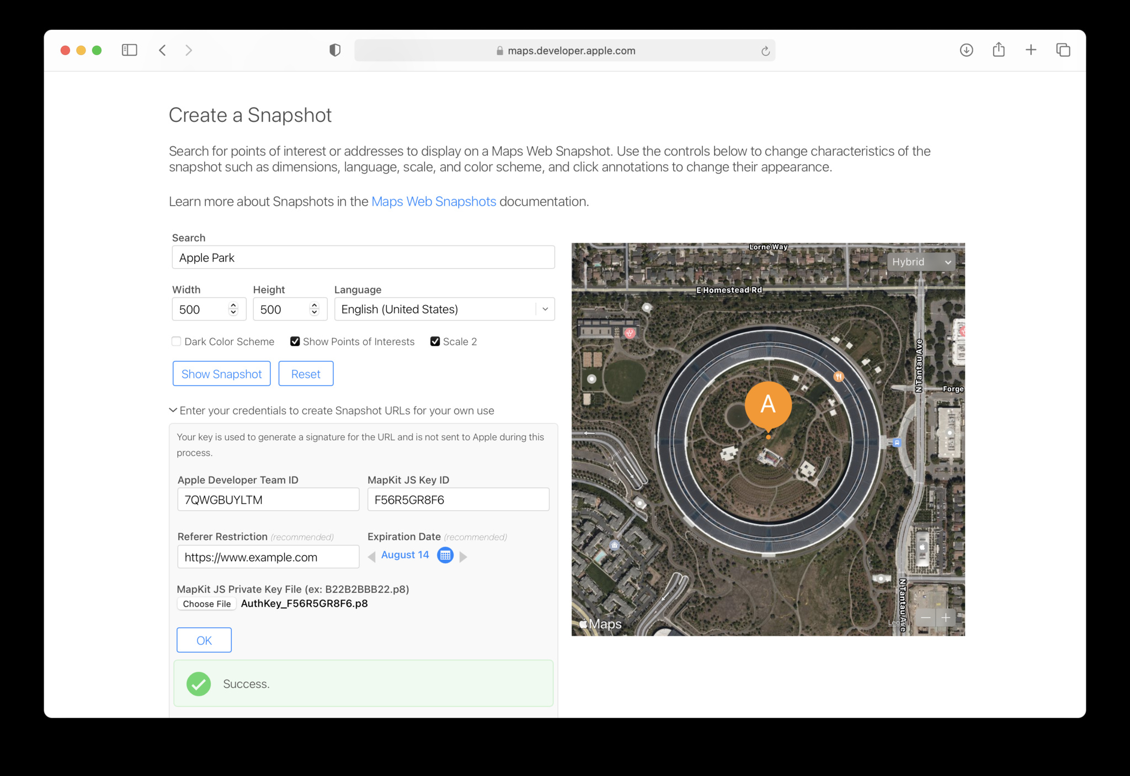Click the August 14 expiration date
The height and width of the screenshot is (776, 1130).
(x=405, y=555)
